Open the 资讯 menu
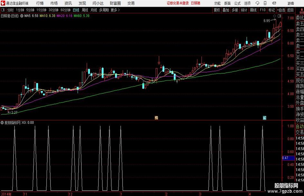 tap(68, 3)
